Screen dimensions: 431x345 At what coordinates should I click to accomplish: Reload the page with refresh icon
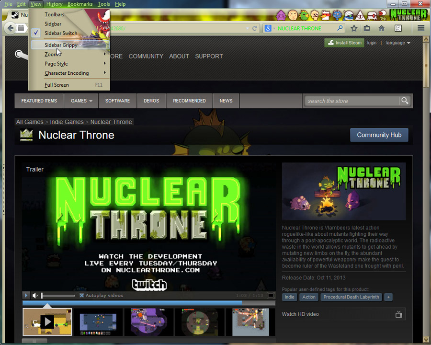255,28
